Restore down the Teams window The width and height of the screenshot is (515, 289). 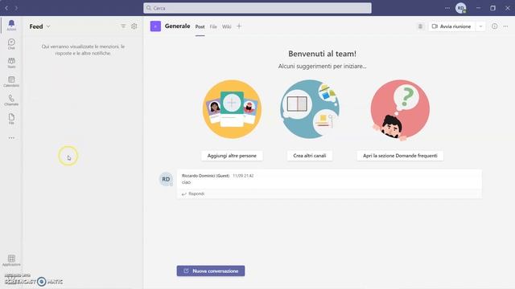(x=492, y=8)
